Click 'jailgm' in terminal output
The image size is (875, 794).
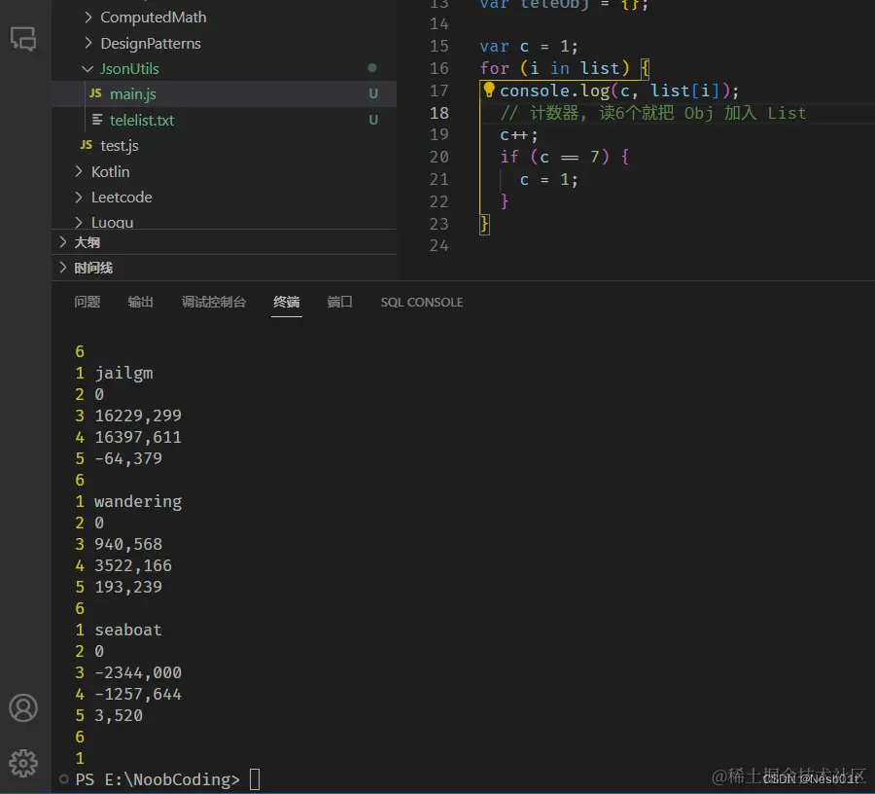click(123, 373)
